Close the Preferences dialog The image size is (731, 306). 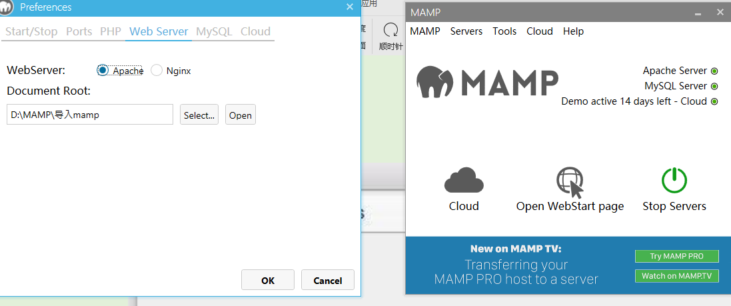click(x=350, y=7)
